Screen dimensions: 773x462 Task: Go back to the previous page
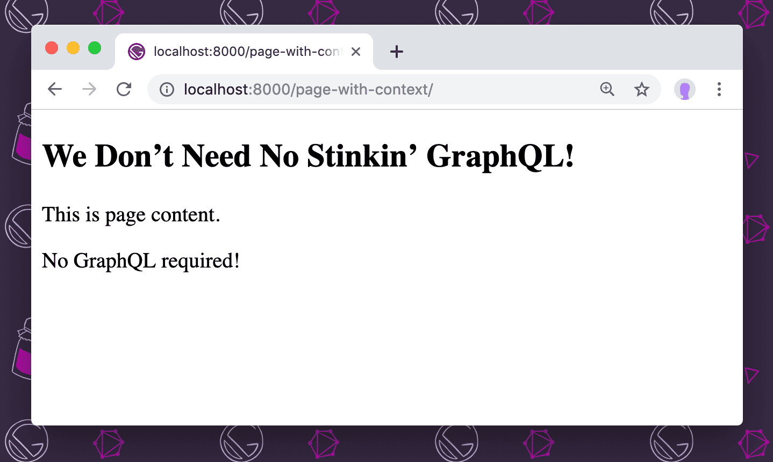pyautogui.click(x=55, y=89)
